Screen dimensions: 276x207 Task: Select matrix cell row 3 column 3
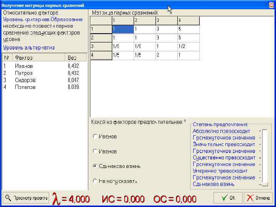coord(166,47)
